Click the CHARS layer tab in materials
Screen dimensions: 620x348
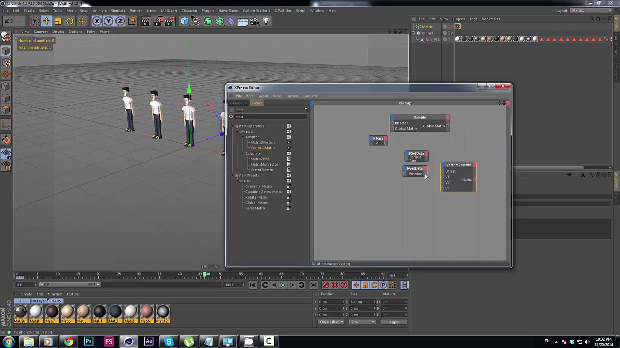55,301
